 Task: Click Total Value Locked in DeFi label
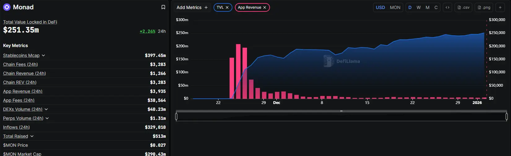pyautogui.click(x=30, y=22)
